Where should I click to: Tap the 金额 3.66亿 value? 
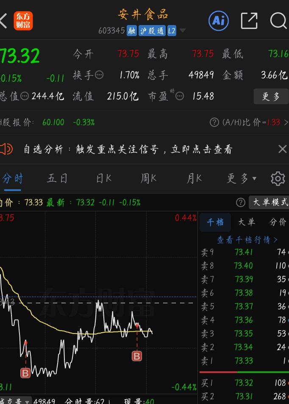[274, 75]
